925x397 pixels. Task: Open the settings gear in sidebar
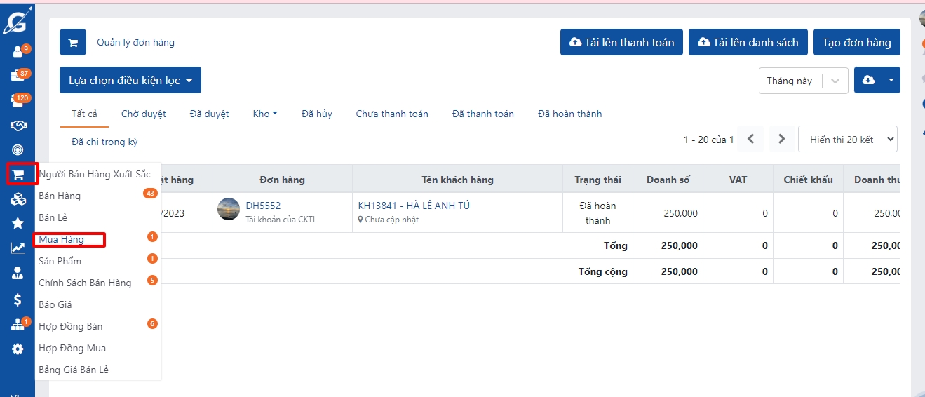[18, 349]
